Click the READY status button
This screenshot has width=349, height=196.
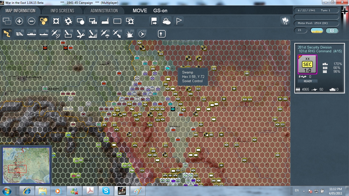(308, 81)
